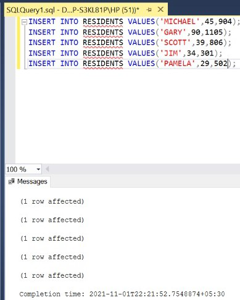Click RESIDENTS in the SCOTT insert line
Screen dimensions: 240x300
[x=103, y=43]
